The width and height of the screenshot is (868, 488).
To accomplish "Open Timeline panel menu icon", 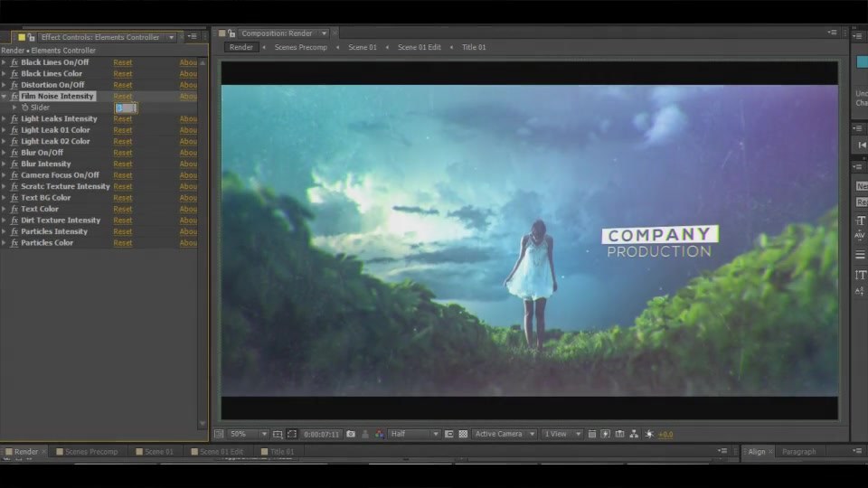I will coord(723,451).
